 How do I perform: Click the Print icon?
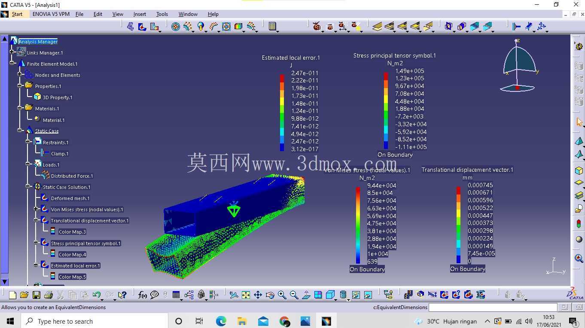click(48, 295)
